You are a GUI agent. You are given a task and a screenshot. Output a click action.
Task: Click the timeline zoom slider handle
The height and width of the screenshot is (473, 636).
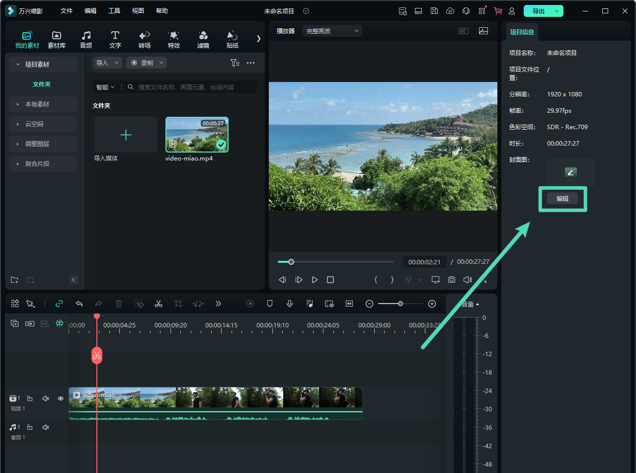coord(400,304)
